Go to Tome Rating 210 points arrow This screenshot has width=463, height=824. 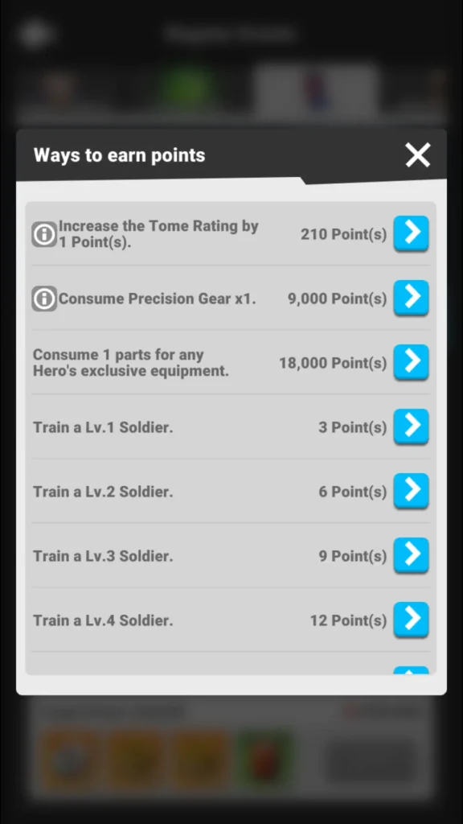coord(411,233)
